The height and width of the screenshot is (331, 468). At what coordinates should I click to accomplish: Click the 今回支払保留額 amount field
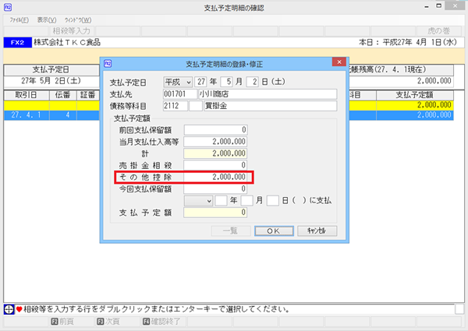[215, 189]
